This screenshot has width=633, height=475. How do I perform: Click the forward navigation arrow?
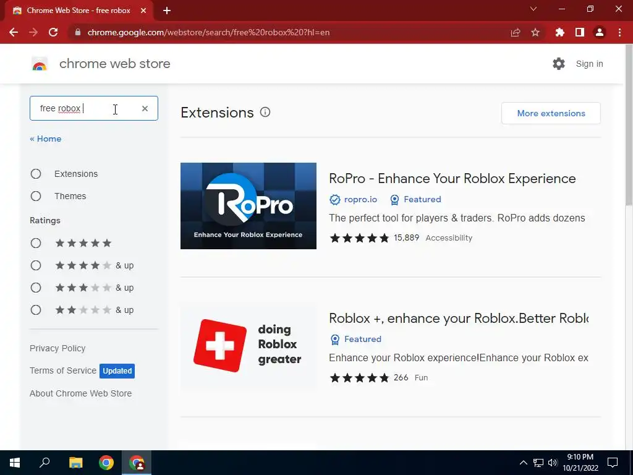tap(33, 32)
